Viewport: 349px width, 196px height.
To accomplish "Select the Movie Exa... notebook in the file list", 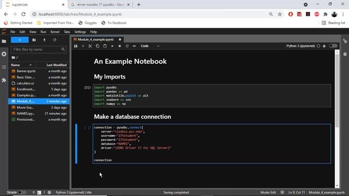I will [39, 108].
